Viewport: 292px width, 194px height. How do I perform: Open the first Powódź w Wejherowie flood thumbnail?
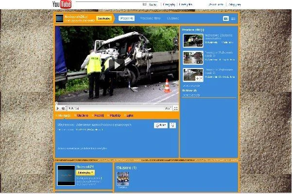point(193,58)
